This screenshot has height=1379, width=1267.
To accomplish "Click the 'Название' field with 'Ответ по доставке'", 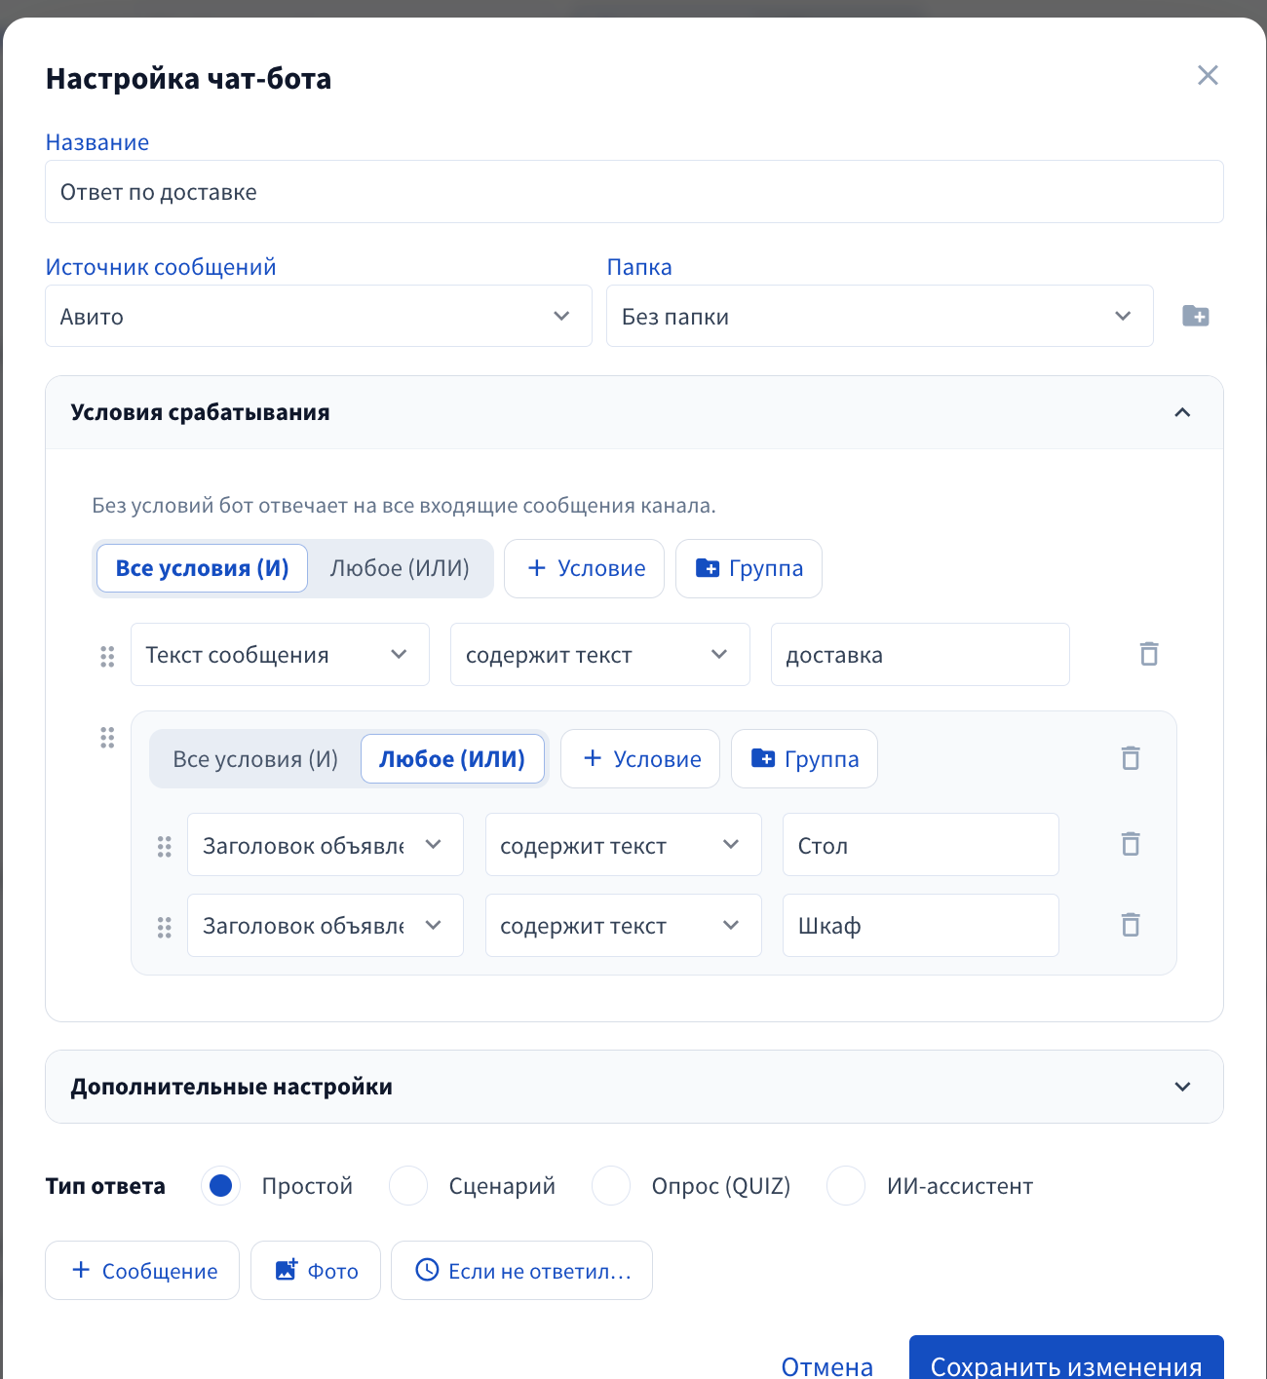I will 634,192.
